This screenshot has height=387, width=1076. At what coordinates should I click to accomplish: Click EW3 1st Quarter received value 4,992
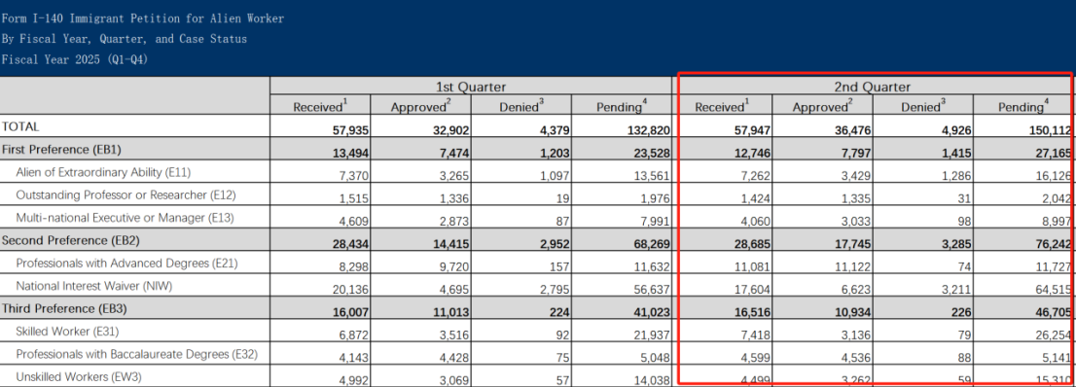coord(353,380)
